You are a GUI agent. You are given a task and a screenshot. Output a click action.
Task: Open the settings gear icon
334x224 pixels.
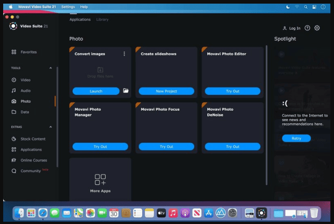pos(317,28)
